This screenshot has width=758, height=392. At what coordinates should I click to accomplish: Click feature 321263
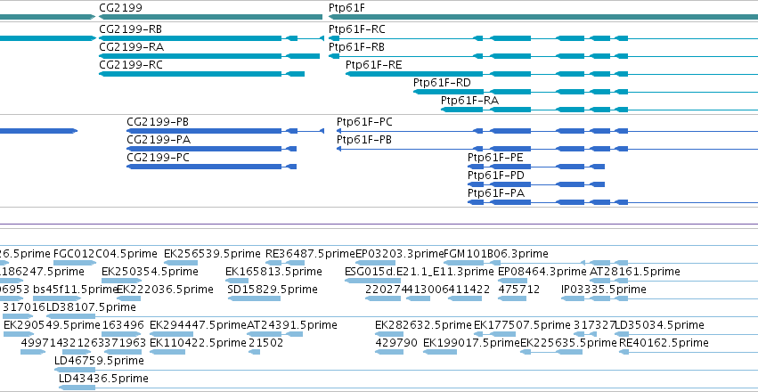coord(77,353)
